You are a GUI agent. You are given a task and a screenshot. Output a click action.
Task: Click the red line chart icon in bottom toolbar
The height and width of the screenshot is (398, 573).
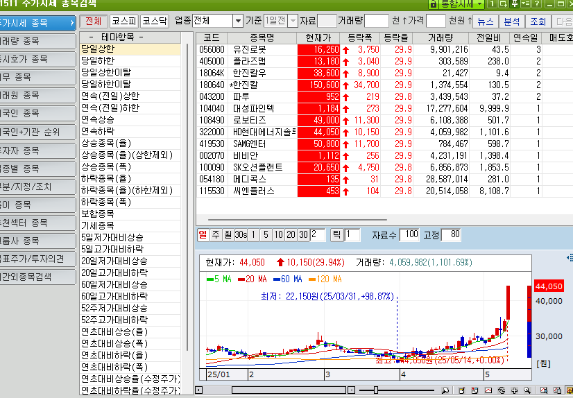coord(488,390)
